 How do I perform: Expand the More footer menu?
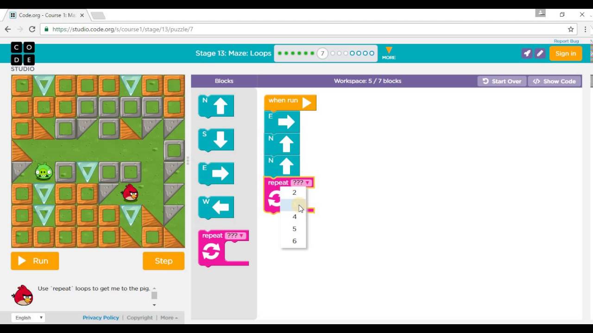click(x=169, y=318)
